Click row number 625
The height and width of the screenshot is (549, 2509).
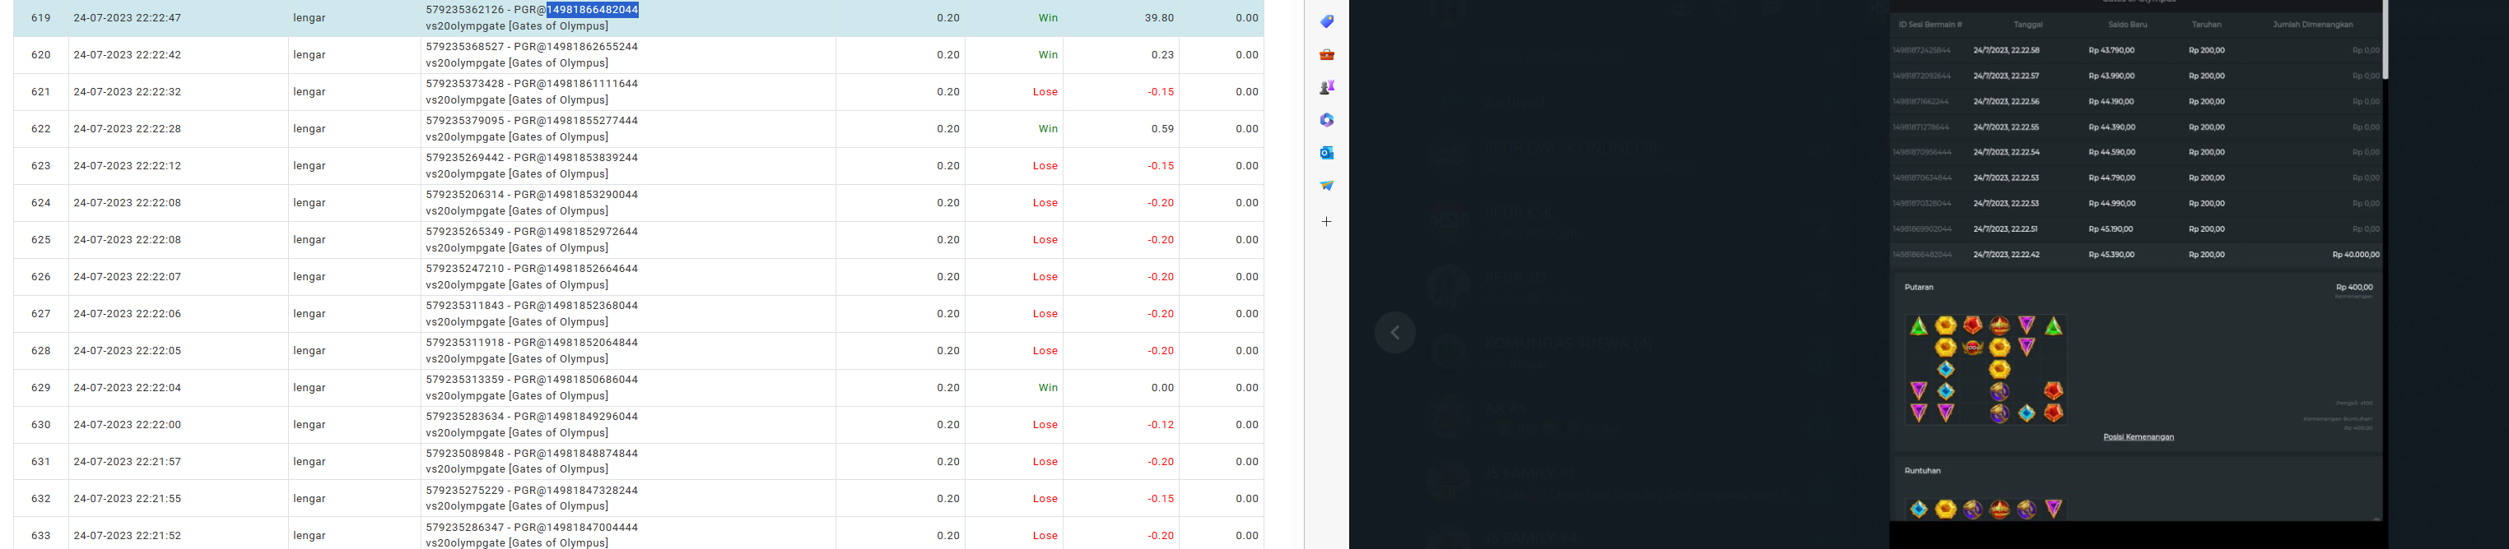click(41, 239)
